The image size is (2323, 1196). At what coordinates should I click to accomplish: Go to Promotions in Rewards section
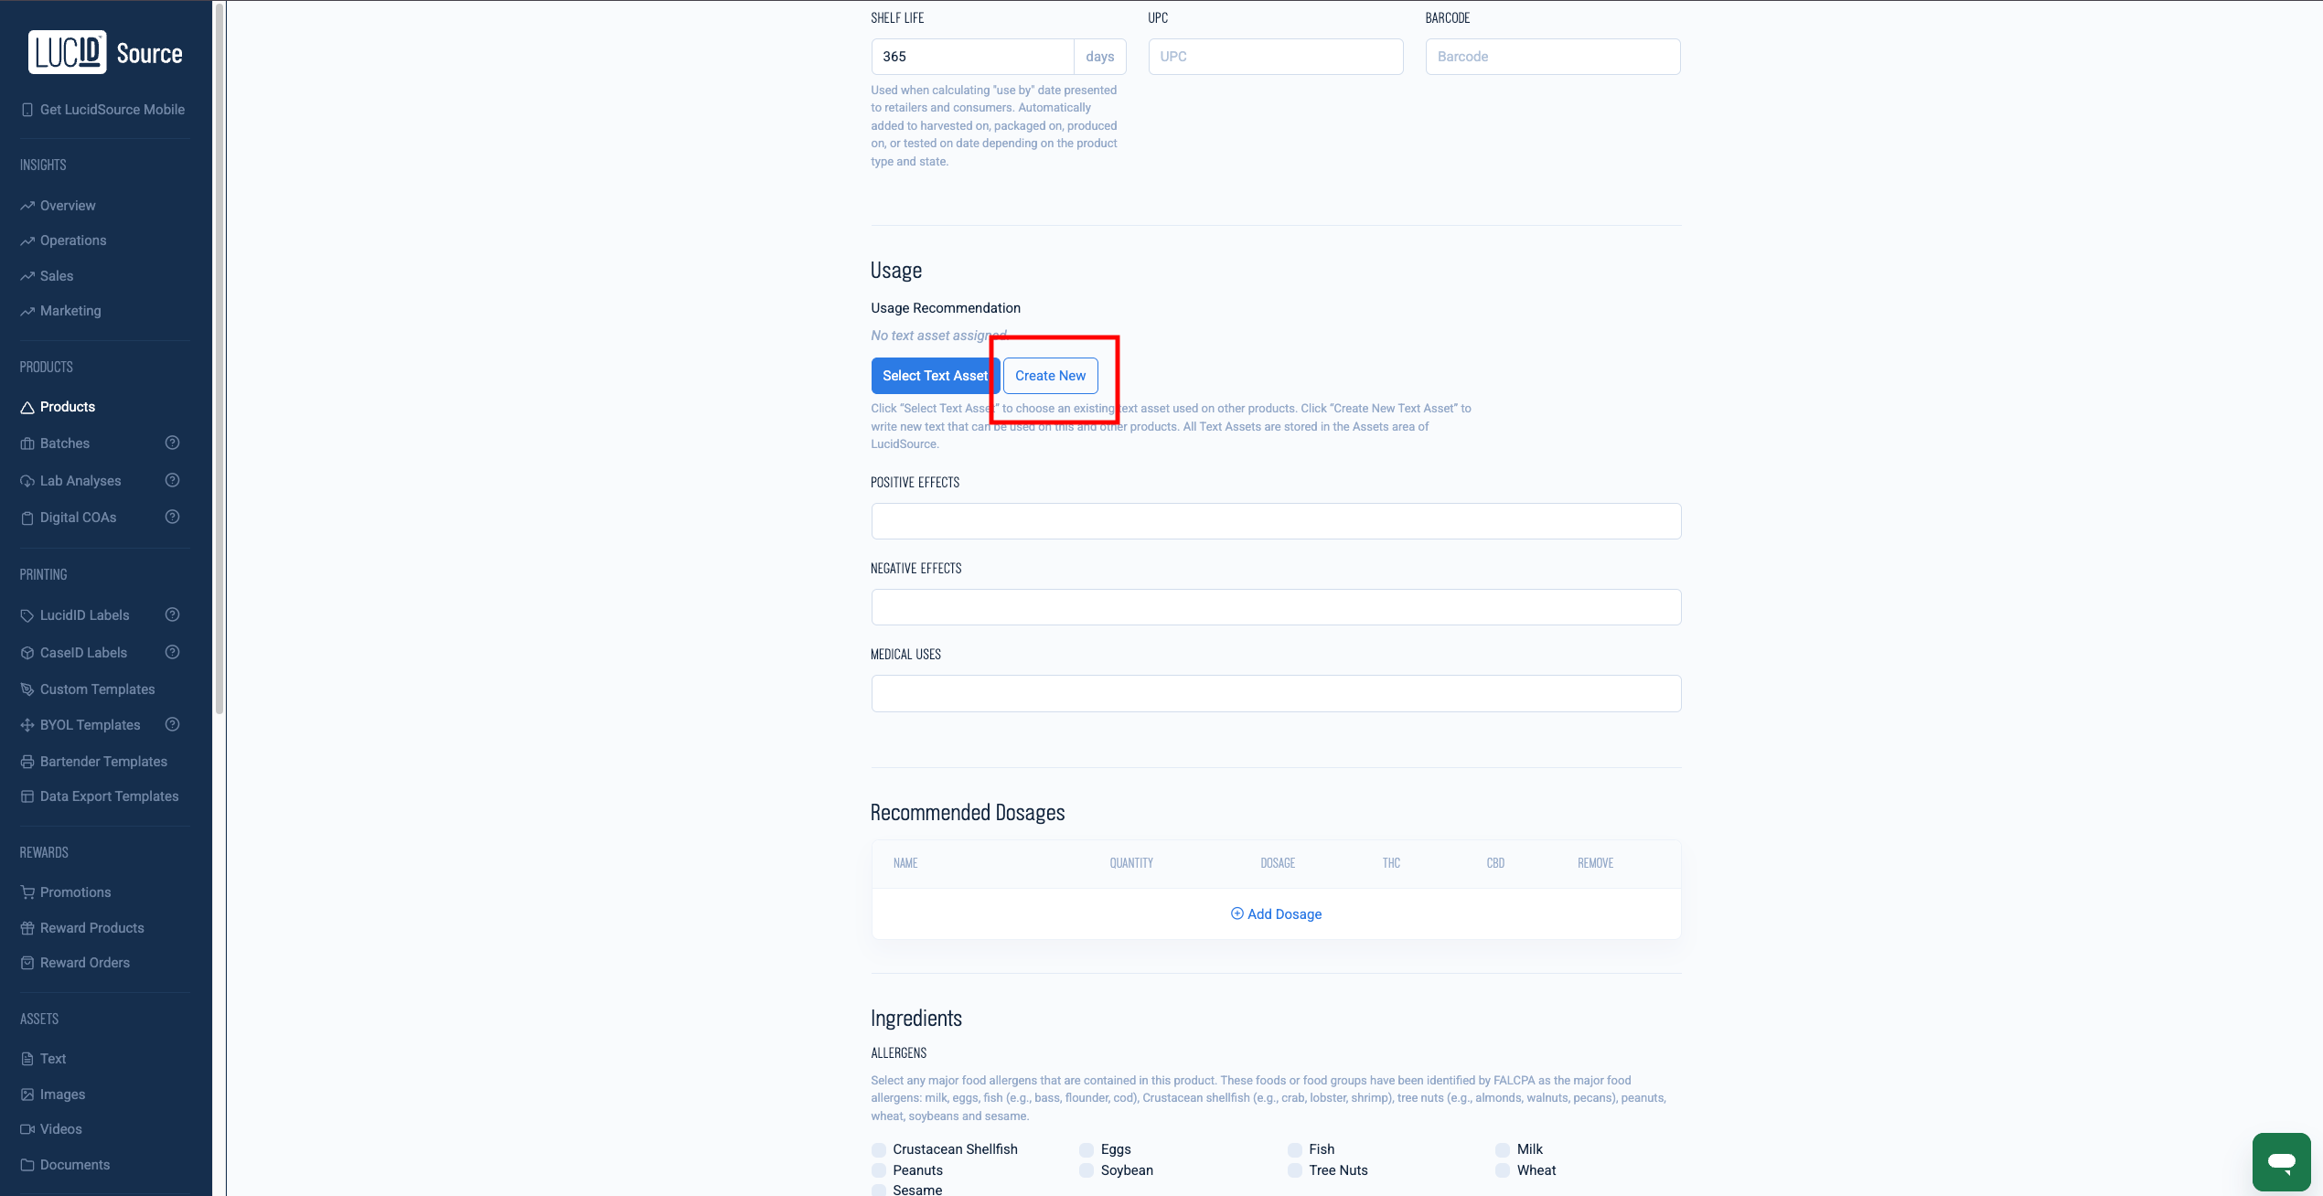click(x=75, y=892)
